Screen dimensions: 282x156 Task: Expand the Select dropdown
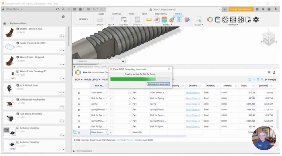[198, 25]
